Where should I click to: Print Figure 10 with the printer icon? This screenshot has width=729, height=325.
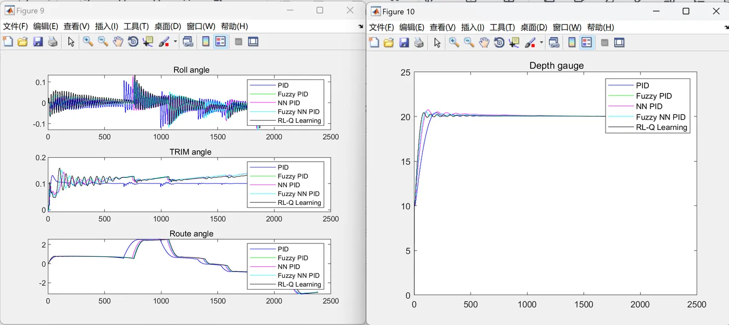419,43
